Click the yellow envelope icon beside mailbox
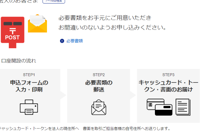The height and width of the screenshot is (132, 200). (37, 24)
